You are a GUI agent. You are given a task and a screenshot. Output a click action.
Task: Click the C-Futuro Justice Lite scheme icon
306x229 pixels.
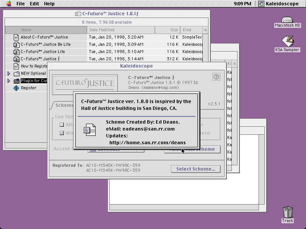pyautogui.click(x=16, y=52)
